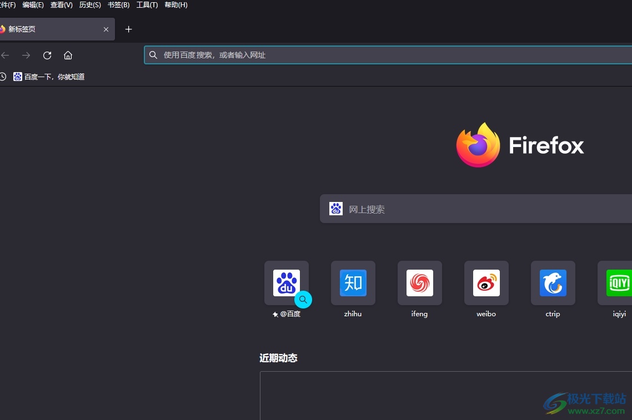Reload the current page

click(47, 55)
